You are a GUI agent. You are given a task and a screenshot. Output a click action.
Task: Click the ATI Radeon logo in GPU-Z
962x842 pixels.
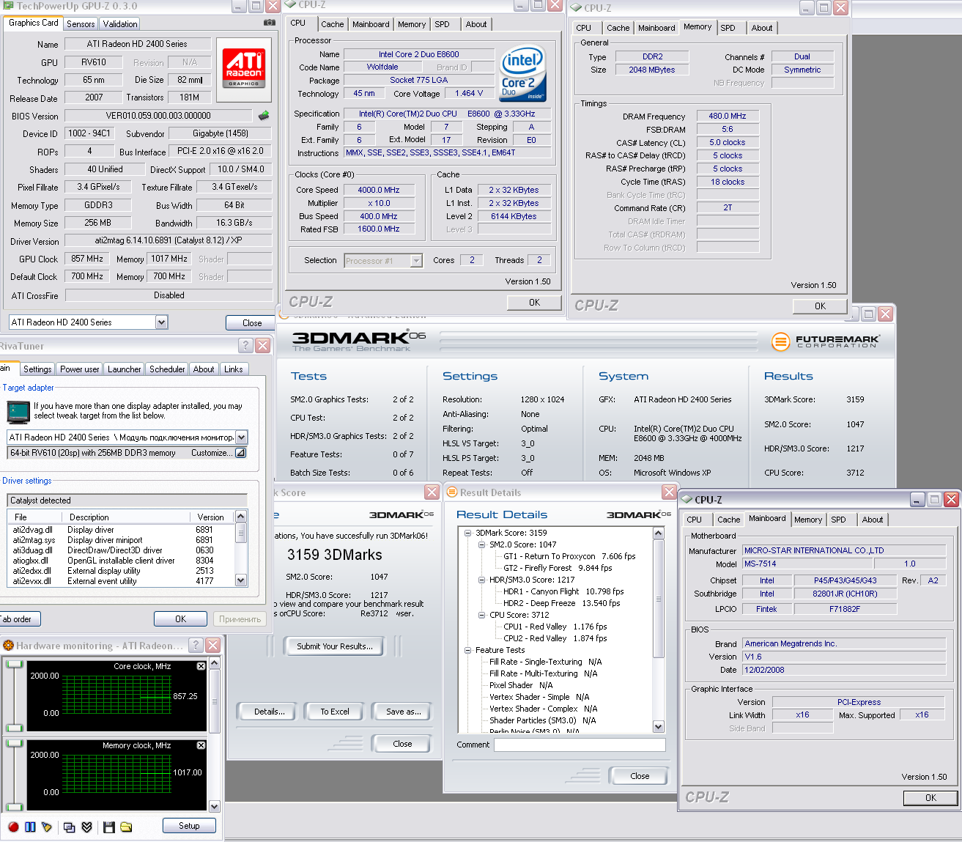click(x=244, y=68)
